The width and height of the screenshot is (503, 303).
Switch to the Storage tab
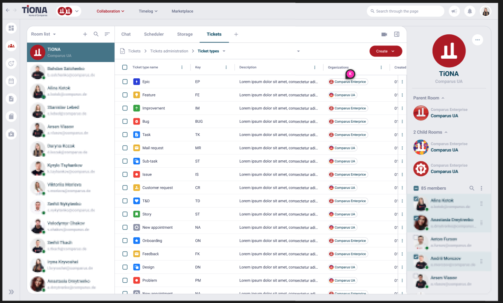click(185, 34)
